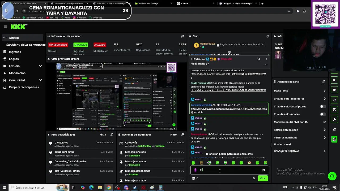Pop out the Acciones de canal panel
340x191 pixels.
[324, 82]
